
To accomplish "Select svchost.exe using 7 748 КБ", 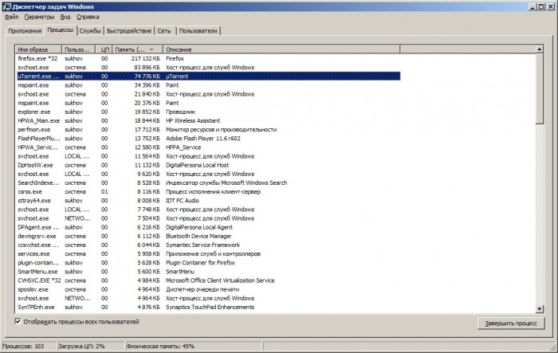I will coord(208,210).
